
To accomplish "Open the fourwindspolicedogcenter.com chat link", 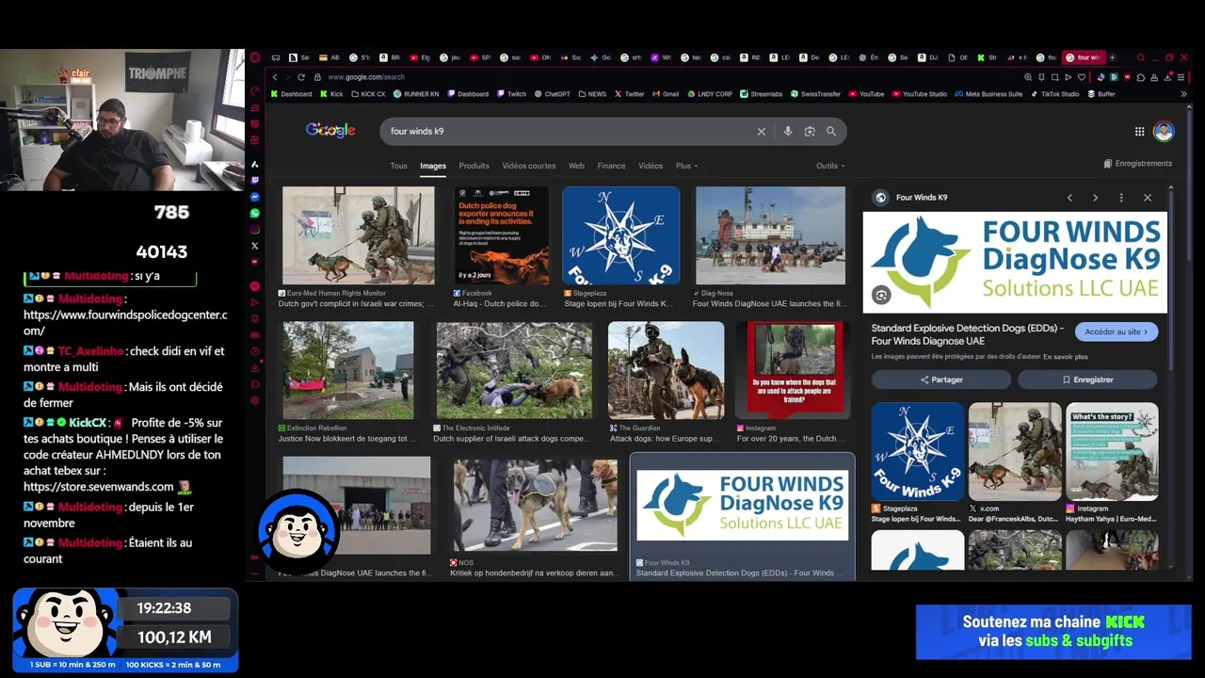I will point(125,323).
